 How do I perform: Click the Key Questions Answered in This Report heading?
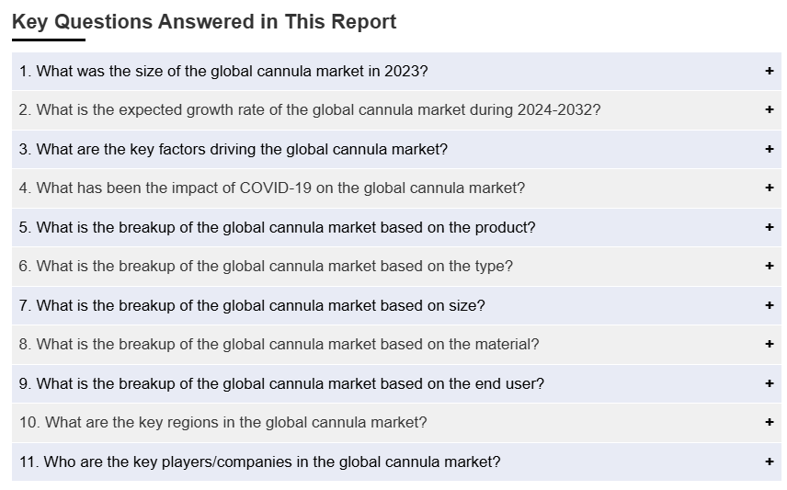204,22
